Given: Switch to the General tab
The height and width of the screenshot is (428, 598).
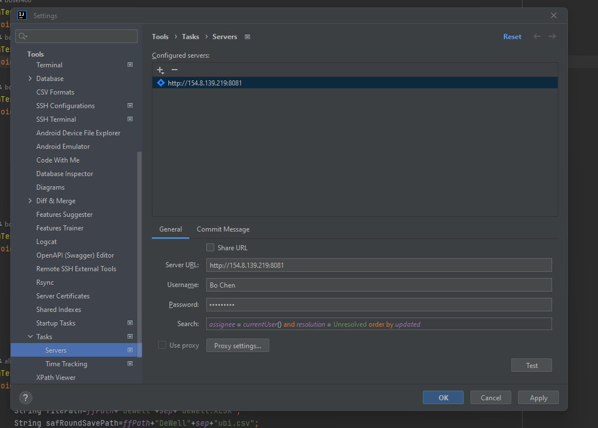Looking at the screenshot, I should point(171,229).
